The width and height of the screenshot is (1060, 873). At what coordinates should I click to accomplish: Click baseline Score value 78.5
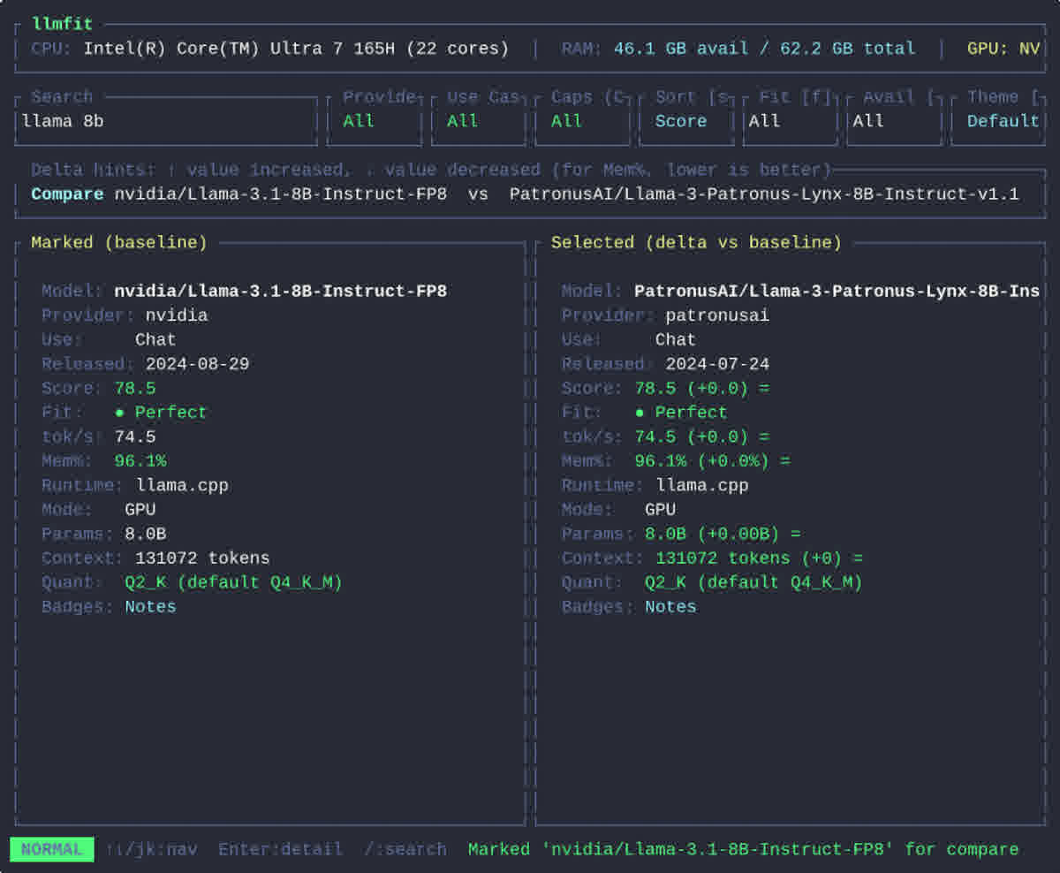point(135,388)
